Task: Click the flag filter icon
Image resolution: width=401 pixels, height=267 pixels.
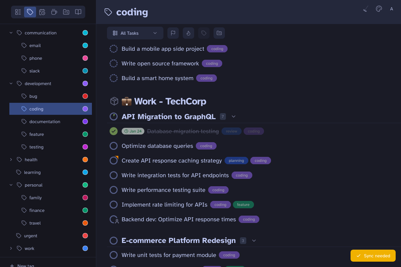Action: (173, 33)
